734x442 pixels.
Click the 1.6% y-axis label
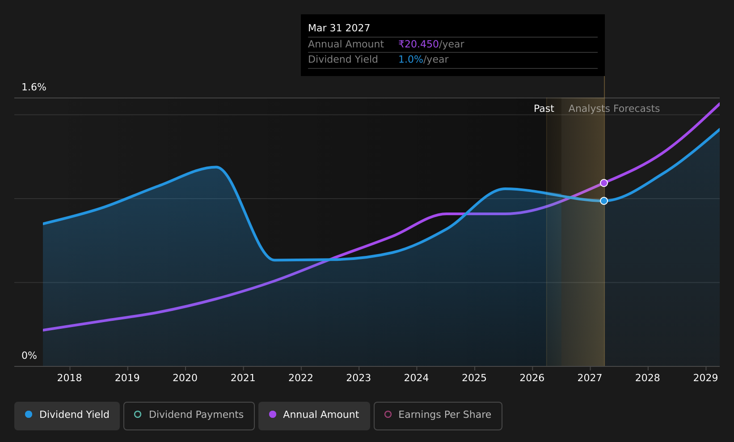tap(34, 87)
